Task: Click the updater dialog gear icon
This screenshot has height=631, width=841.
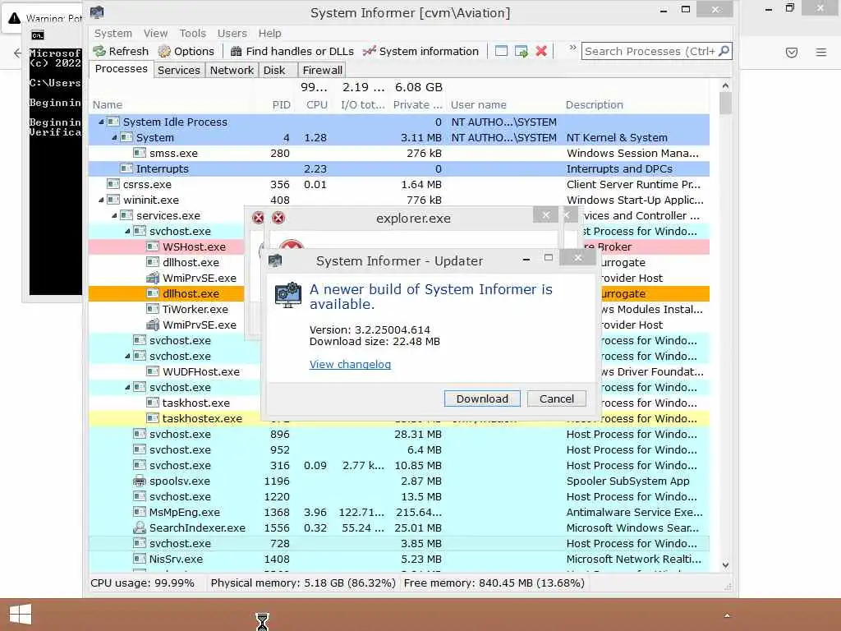Action: [x=288, y=295]
